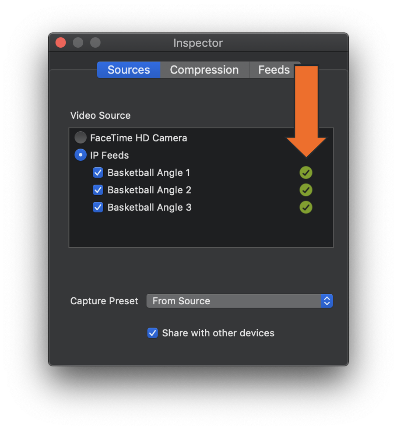Uncheck the Basketball Angle 1 checkbox
This screenshot has height=430, width=397.
98,172
